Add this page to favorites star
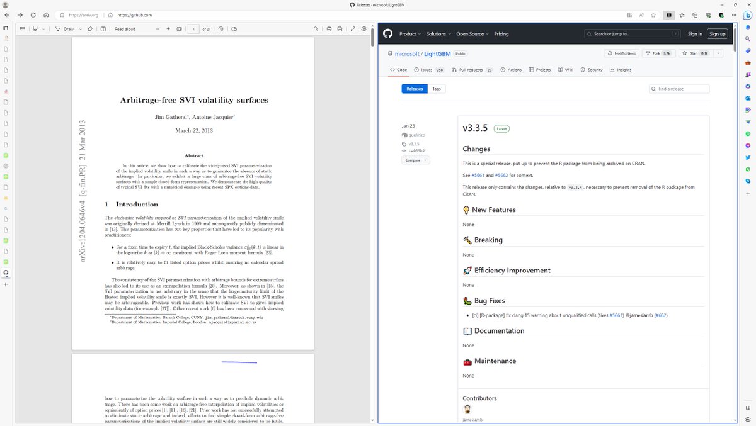This screenshot has width=756, height=426. click(x=653, y=14)
